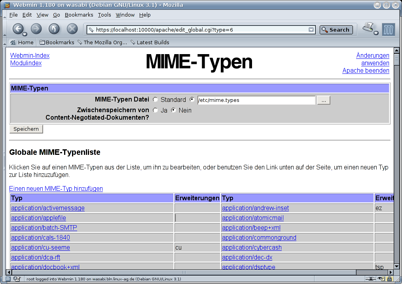Open application/commonground MIME type
402x284 pixels.
point(259,238)
